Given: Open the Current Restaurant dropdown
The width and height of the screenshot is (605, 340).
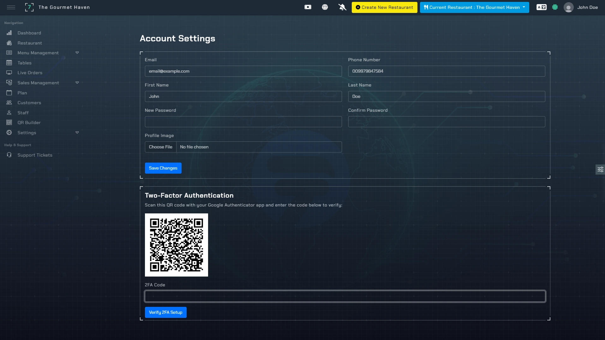Looking at the screenshot, I should tap(474, 7).
